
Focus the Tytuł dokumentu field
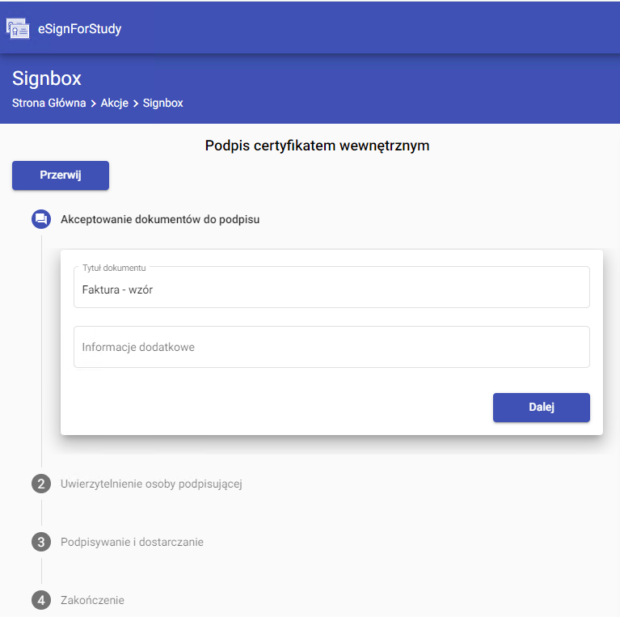click(331, 289)
